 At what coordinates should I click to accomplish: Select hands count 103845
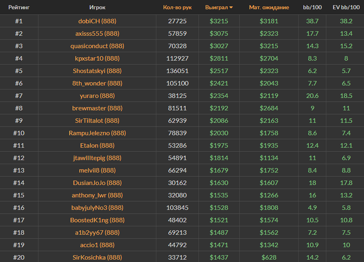pos(177,208)
